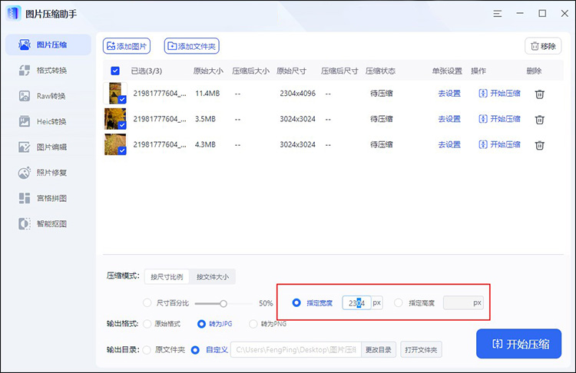
Task: Click the 指定宽度 pixel input field
Action: click(356, 303)
